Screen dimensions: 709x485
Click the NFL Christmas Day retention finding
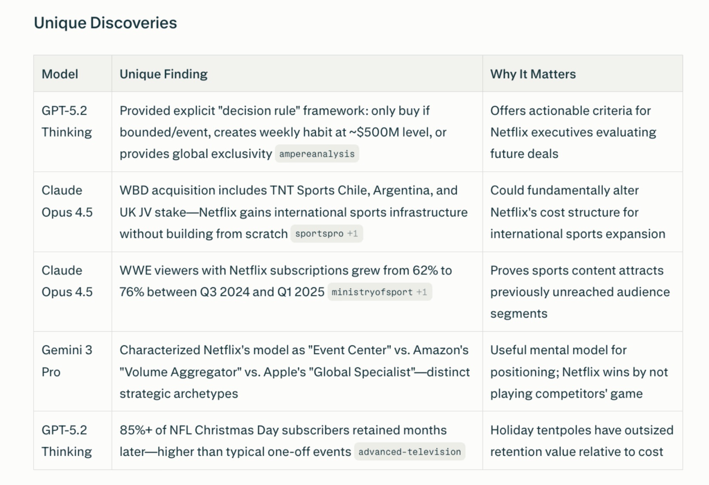283,430
